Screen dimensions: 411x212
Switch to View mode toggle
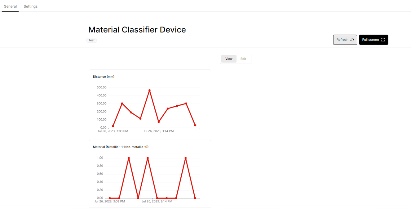(x=229, y=59)
